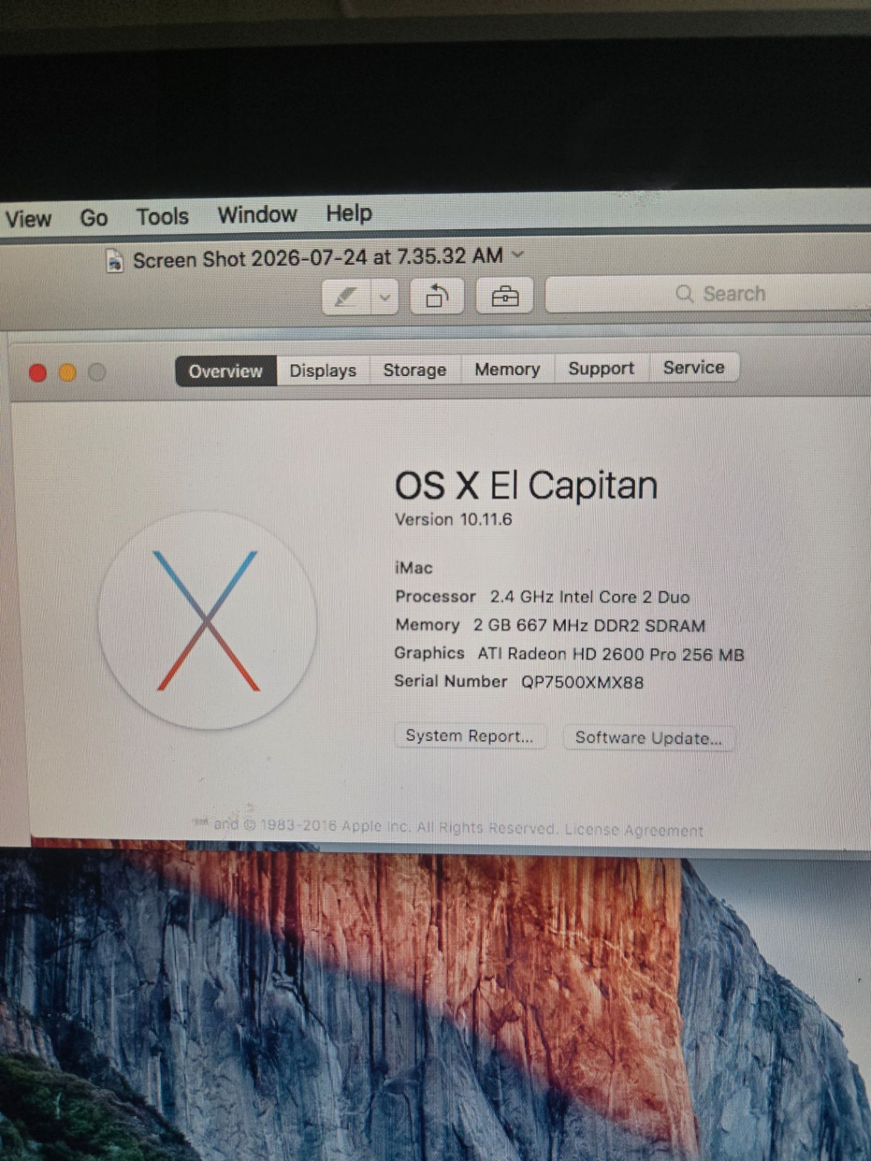
Task: Click Processor 2.4 GHz Intel Core 2 Duo
Action: (x=543, y=597)
